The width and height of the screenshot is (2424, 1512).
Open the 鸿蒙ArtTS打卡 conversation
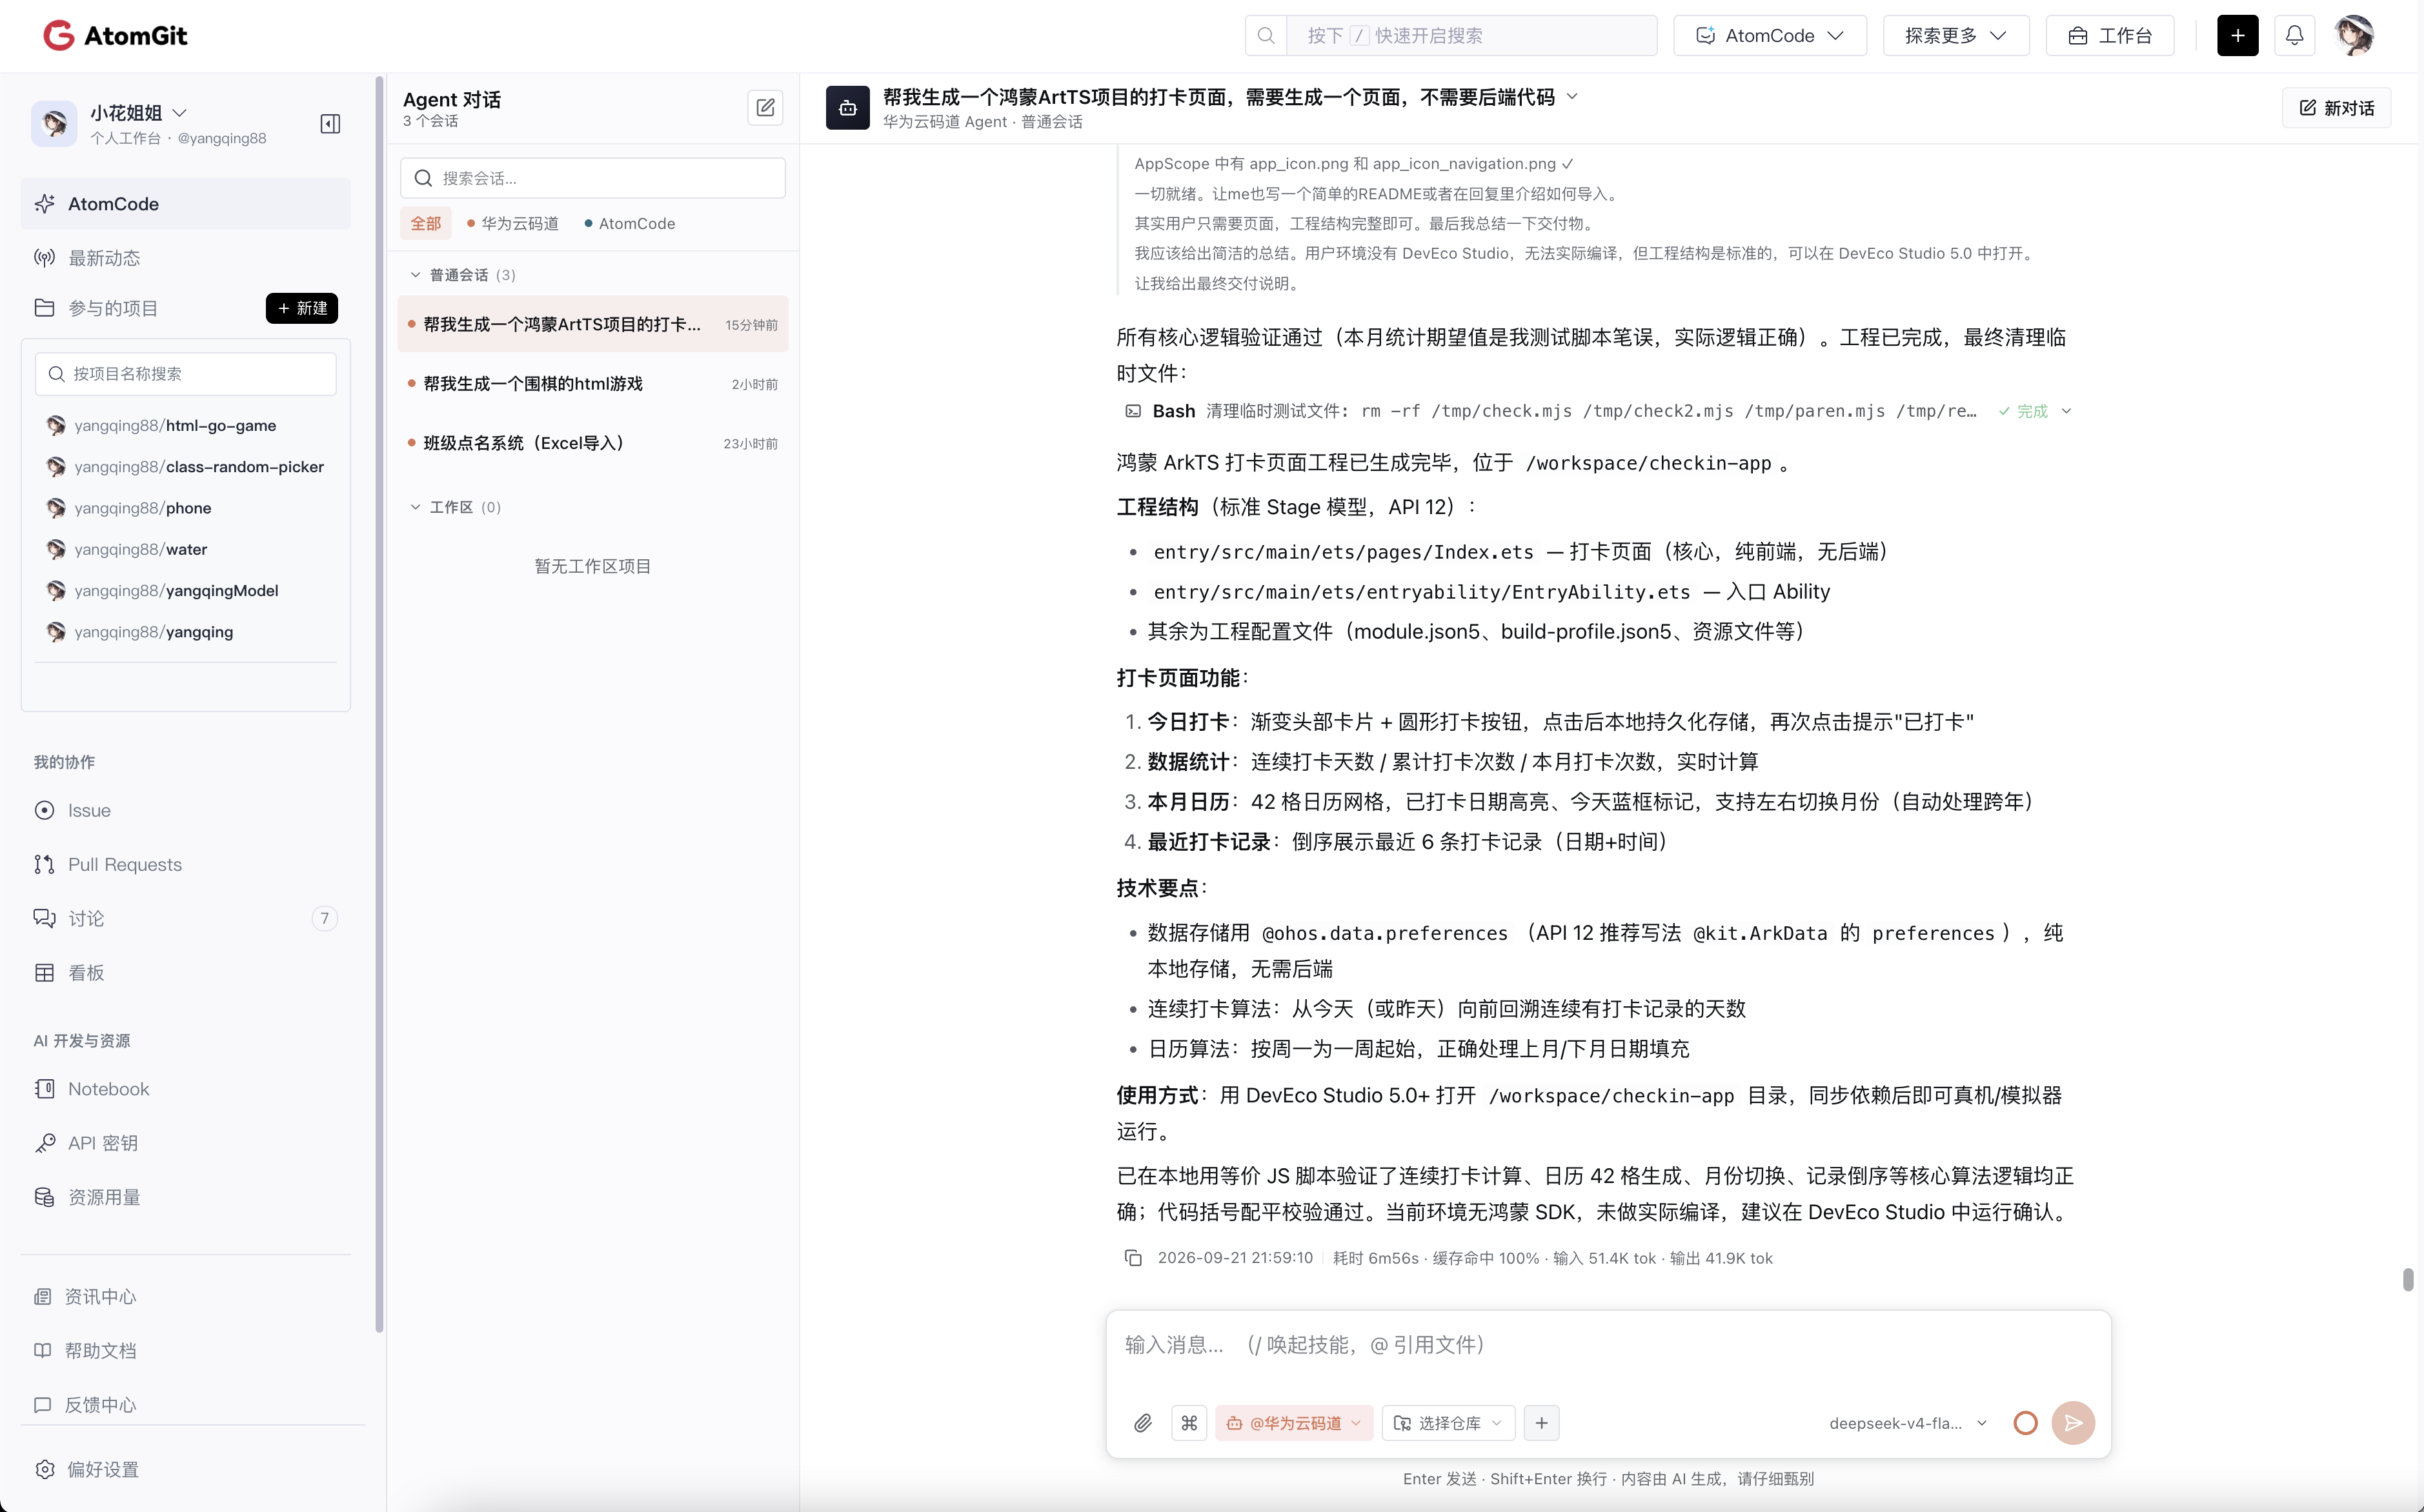pyautogui.click(x=592, y=324)
